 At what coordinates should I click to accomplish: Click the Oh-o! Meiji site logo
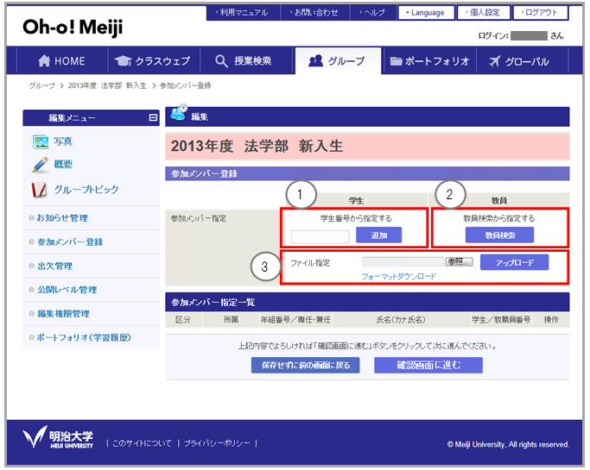[x=73, y=28]
